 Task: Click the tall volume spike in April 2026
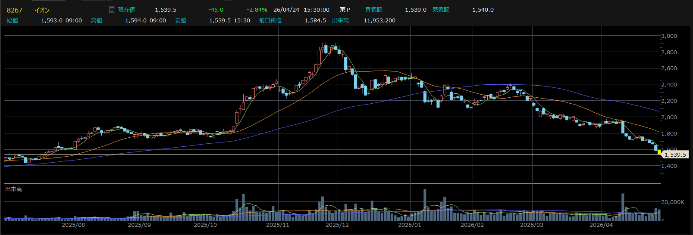pyautogui.click(x=623, y=207)
